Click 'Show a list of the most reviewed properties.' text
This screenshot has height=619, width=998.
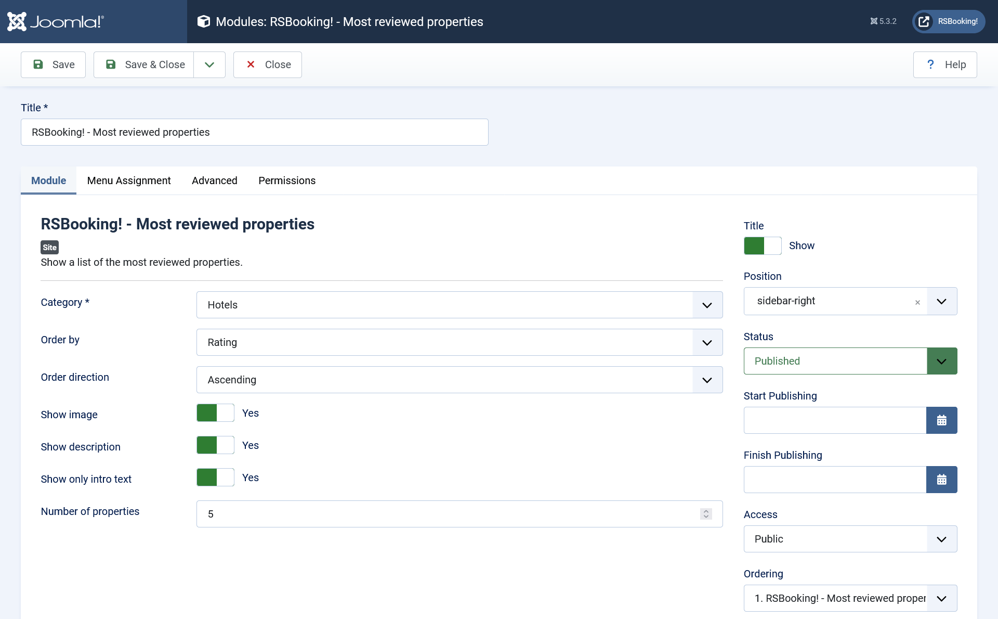tap(142, 262)
